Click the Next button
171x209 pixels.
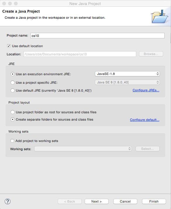coord(97,201)
